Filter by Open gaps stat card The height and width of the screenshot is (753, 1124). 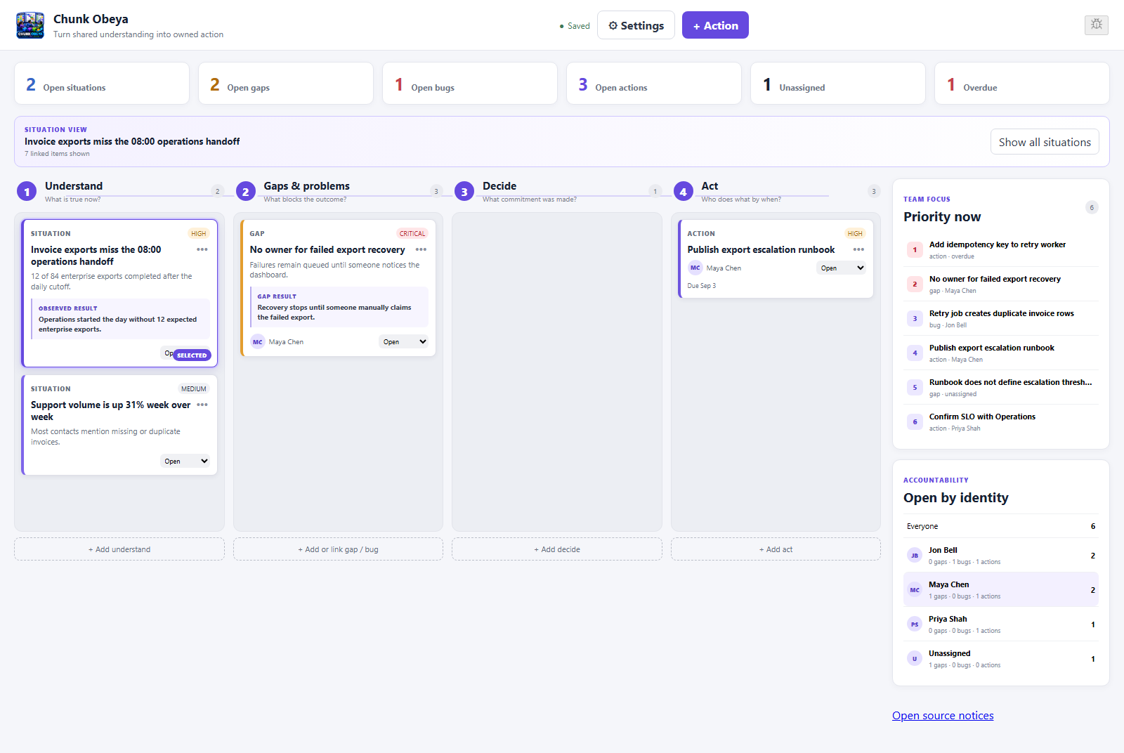pos(286,84)
